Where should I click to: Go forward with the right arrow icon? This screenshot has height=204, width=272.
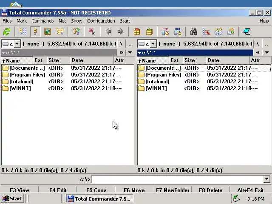tap(120, 32)
